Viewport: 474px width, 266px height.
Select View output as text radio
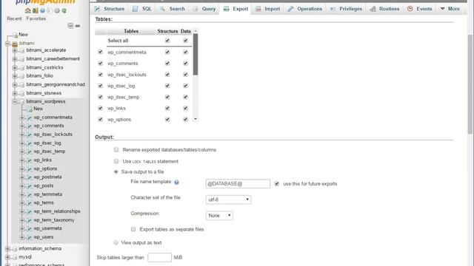(x=116, y=242)
